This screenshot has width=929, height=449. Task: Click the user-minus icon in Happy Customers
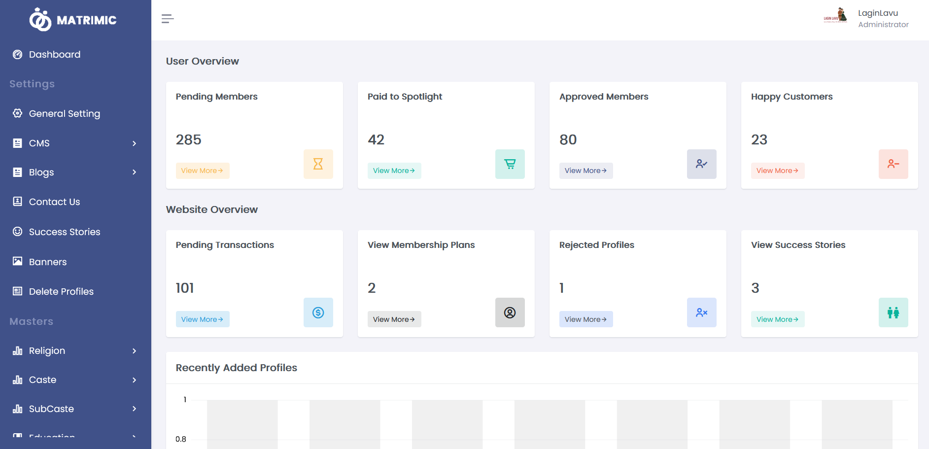[x=893, y=164]
